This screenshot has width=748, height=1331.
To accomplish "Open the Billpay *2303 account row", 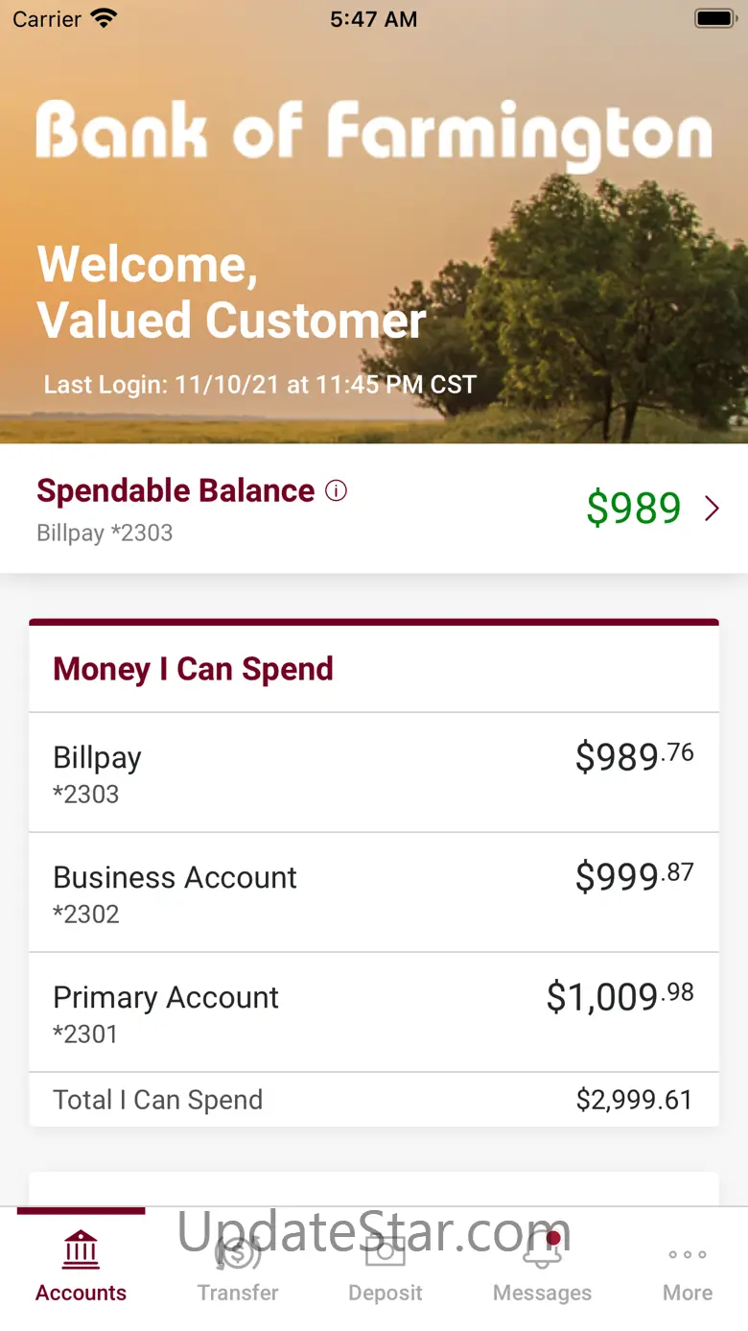I will 374,772.
